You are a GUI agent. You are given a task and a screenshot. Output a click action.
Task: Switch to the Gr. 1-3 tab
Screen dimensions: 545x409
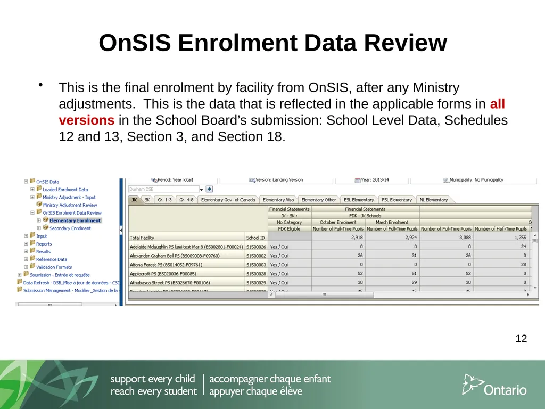(x=165, y=200)
